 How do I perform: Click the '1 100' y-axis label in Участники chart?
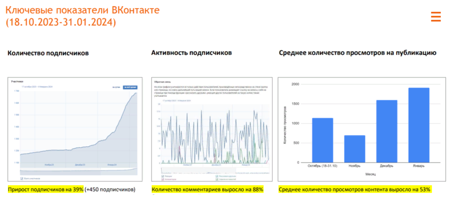16,163
